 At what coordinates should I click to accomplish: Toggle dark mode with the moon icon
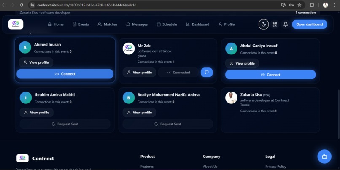pyautogui.click(x=264, y=24)
